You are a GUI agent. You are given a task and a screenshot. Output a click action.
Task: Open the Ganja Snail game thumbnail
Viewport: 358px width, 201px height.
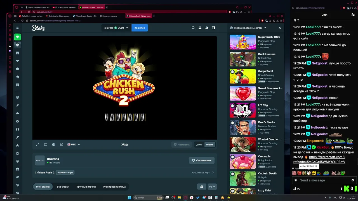[243, 76]
